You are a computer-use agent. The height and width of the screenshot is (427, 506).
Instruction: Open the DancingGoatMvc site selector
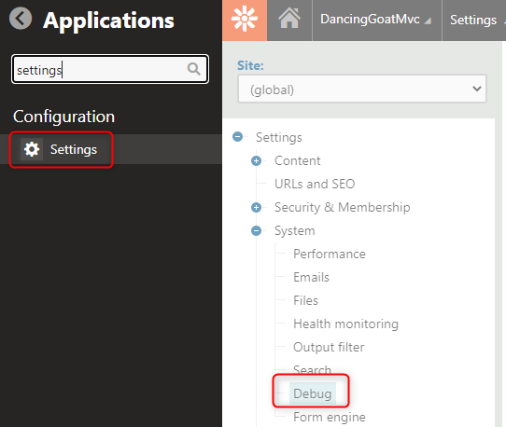(376, 20)
